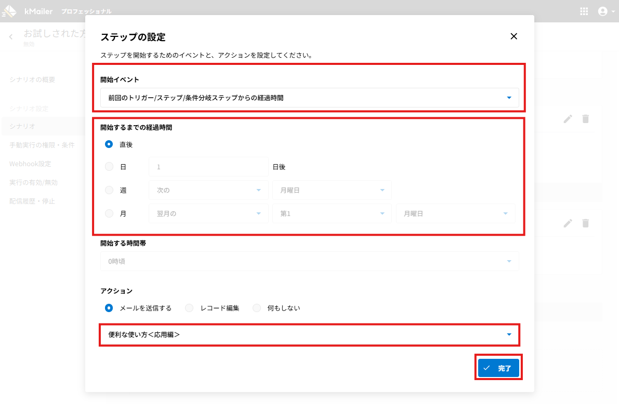Click the upper trash delete icon

click(586, 119)
